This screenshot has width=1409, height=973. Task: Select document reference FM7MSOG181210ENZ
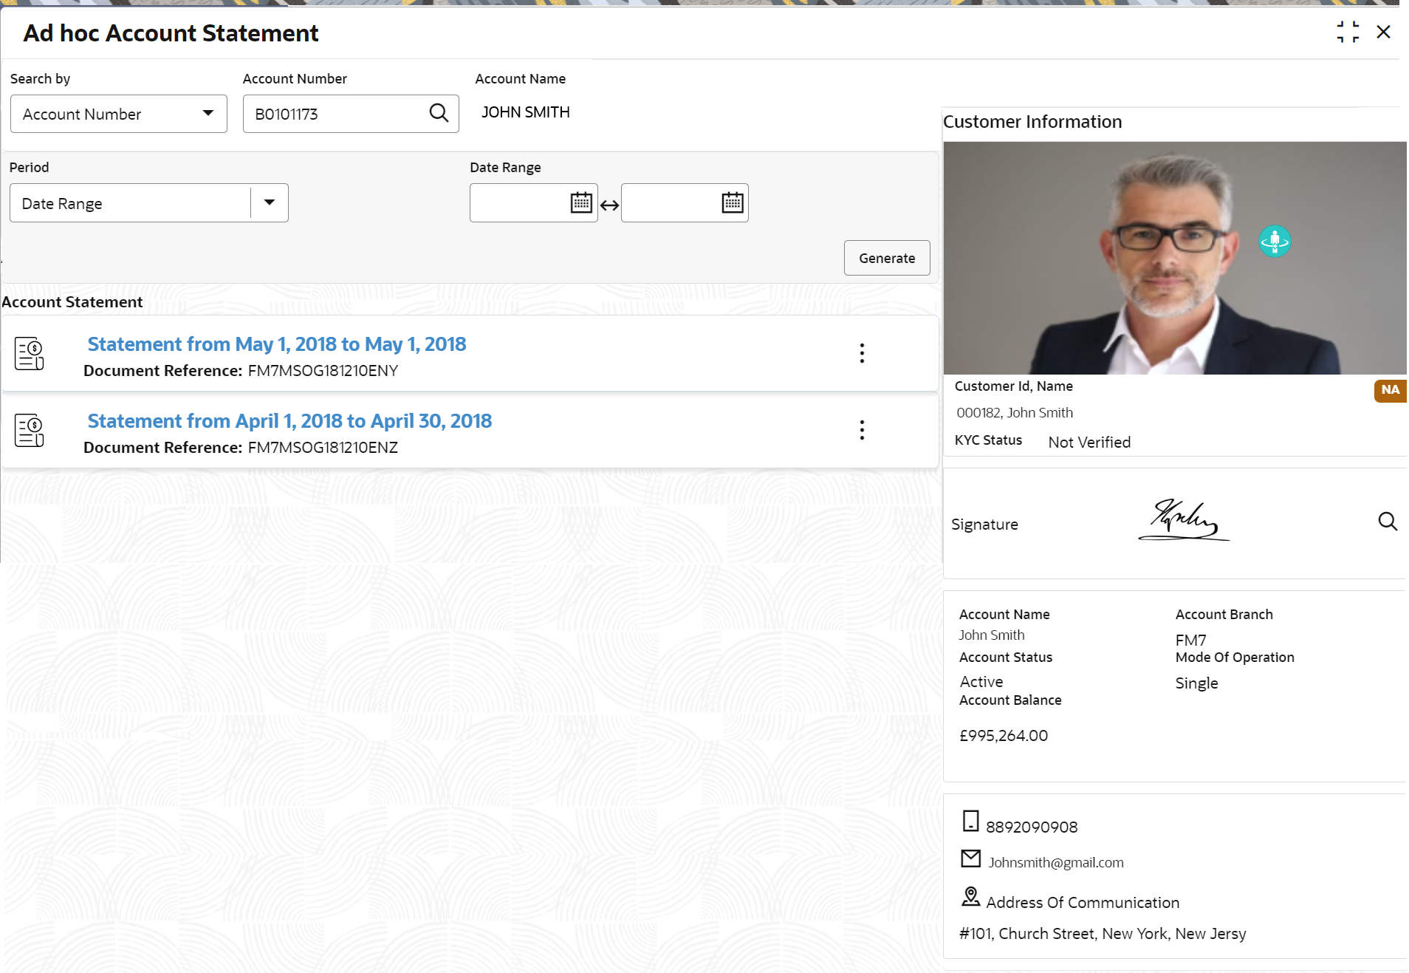pyautogui.click(x=323, y=448)
